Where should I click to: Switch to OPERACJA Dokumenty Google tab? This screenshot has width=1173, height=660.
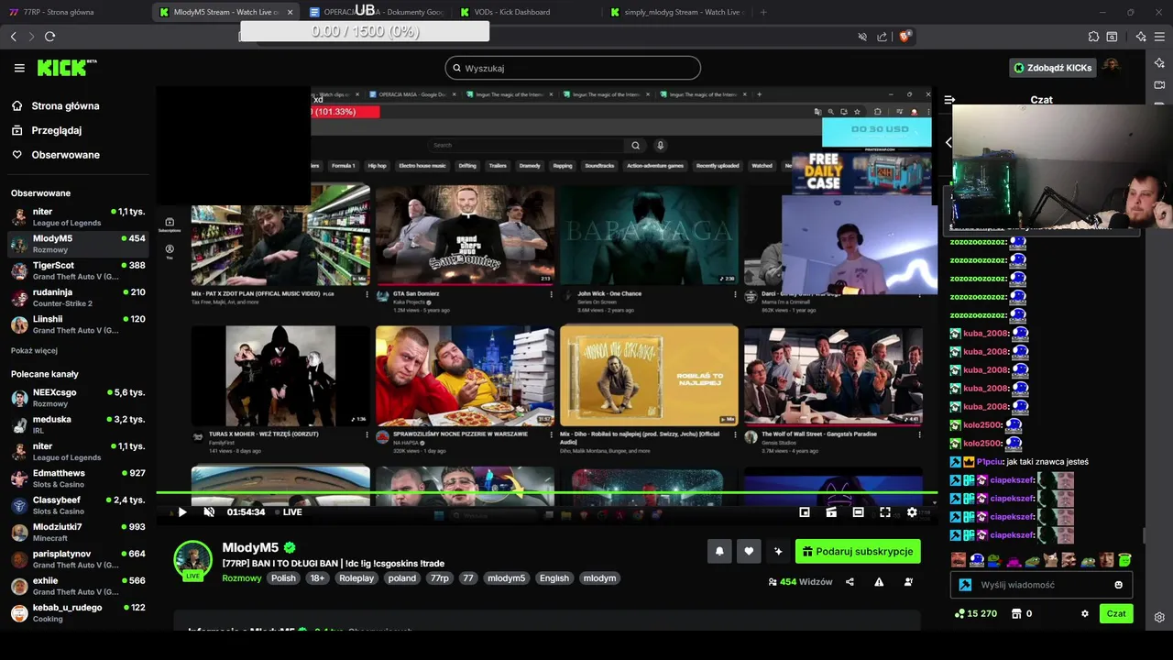point(377,12)
